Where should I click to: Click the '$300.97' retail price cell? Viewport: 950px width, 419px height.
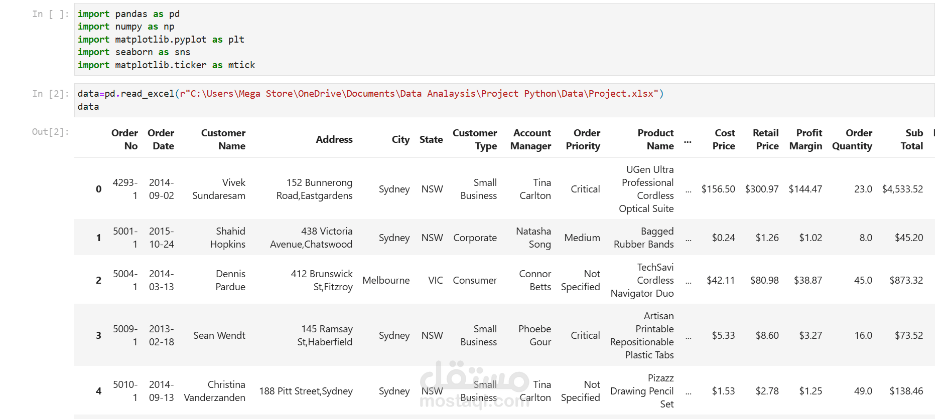tap(762, 189)
